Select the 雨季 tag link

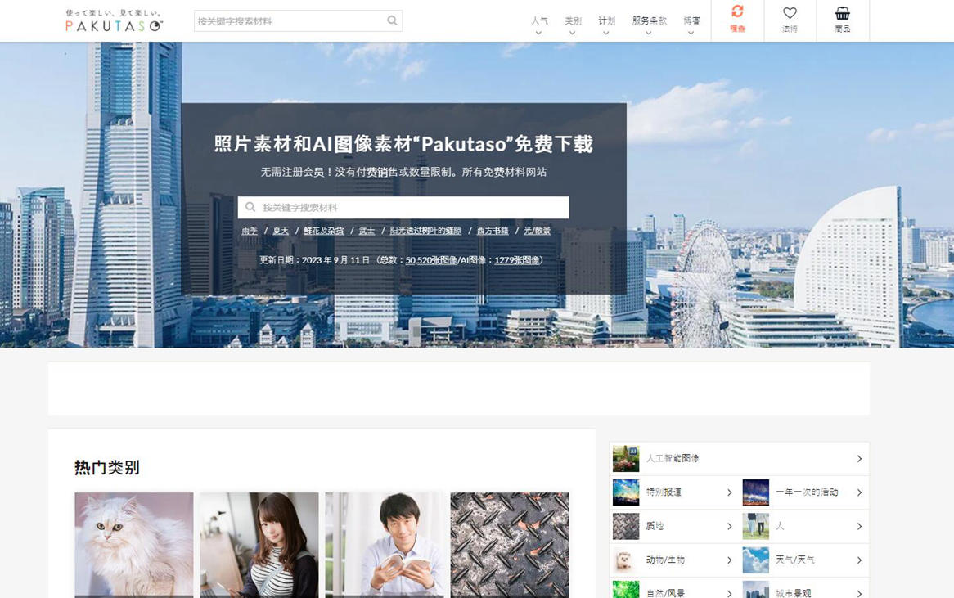click(250, 231)
